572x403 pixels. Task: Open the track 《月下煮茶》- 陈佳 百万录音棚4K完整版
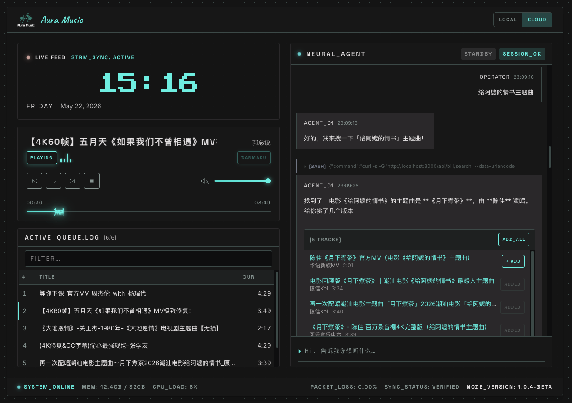coord(398,327)
